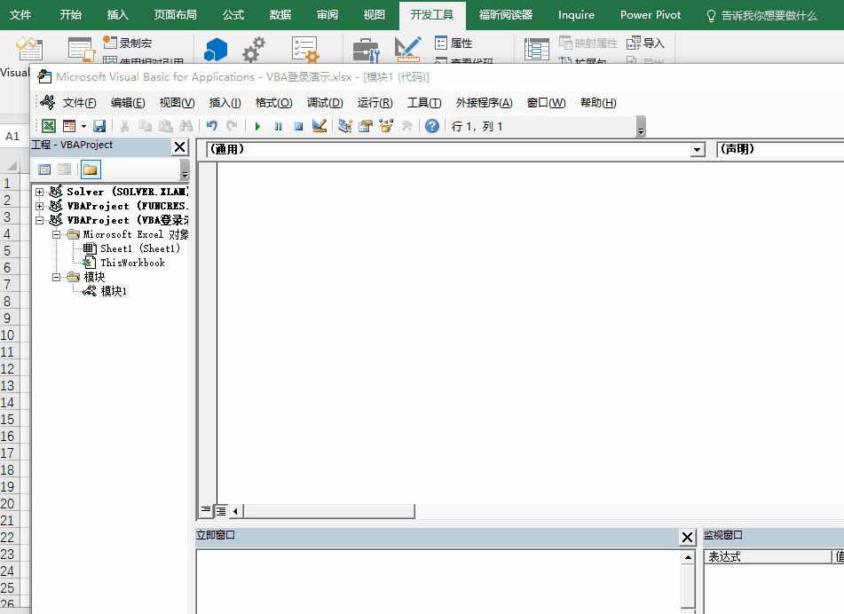Click 导入 button in Excel ribbon

645,43
